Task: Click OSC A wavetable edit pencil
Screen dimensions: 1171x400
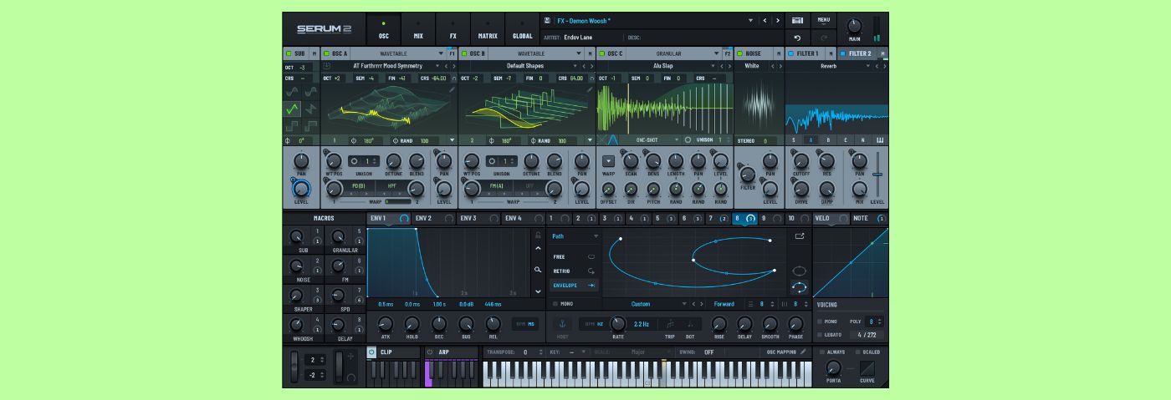Action: pyautogui.click(x=453, y=89)
